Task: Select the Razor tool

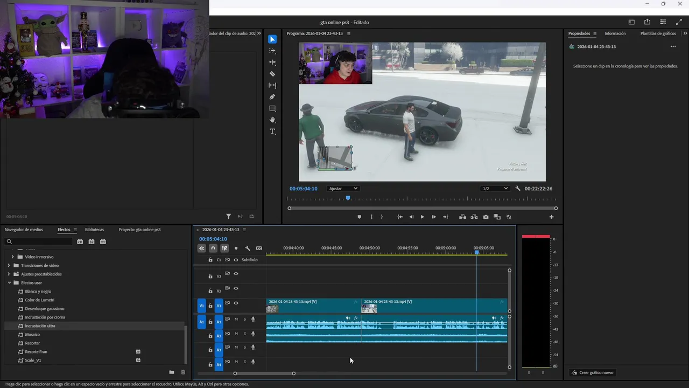Action: coord(272,74)
